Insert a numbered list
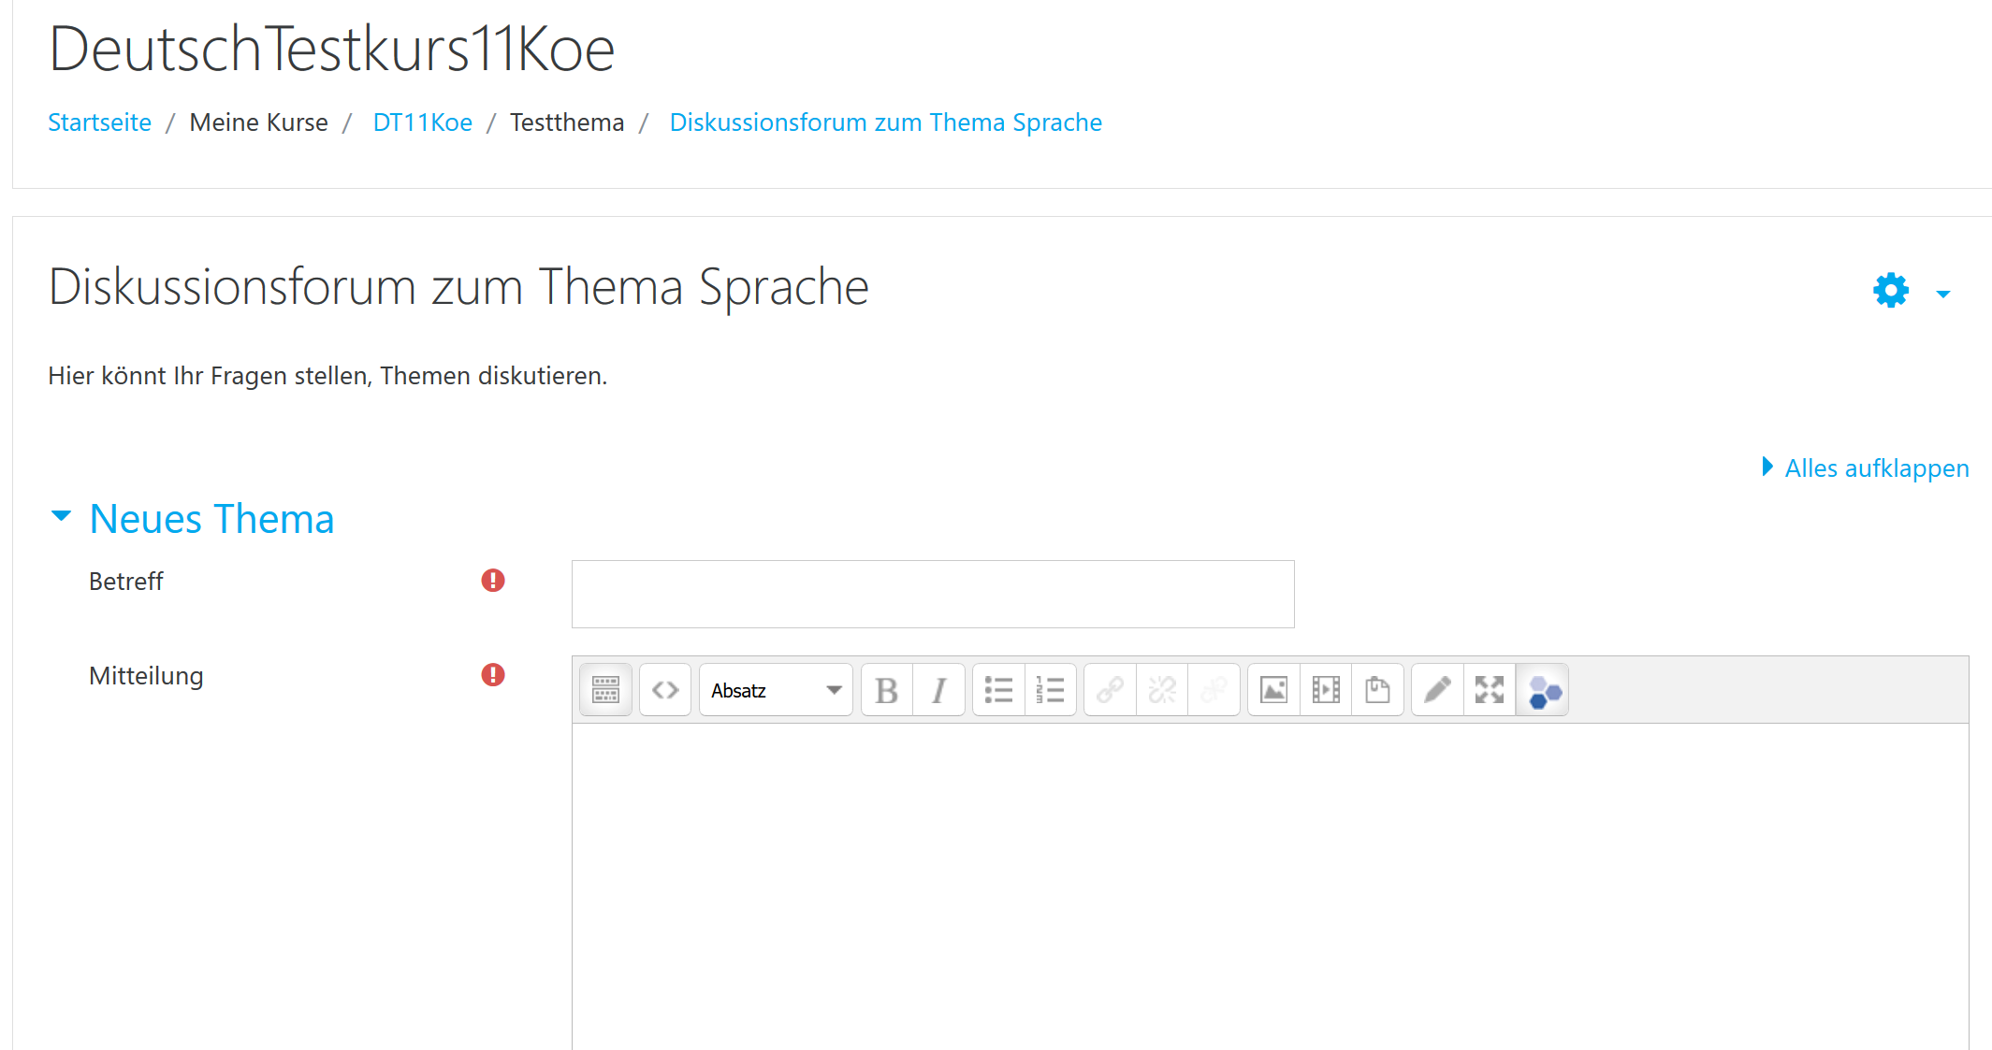The width and height of the screenshot is (1992, 1050). [x=1050, y=690]
